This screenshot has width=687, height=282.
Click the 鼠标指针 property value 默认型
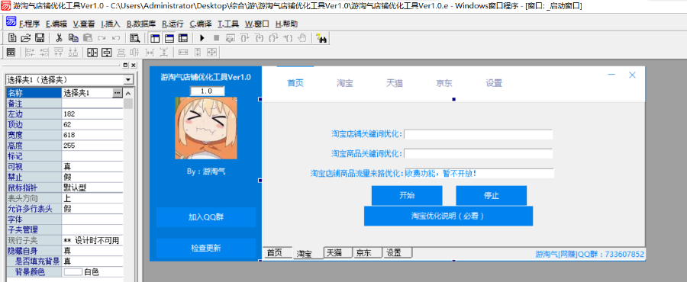tap(92, 187)
